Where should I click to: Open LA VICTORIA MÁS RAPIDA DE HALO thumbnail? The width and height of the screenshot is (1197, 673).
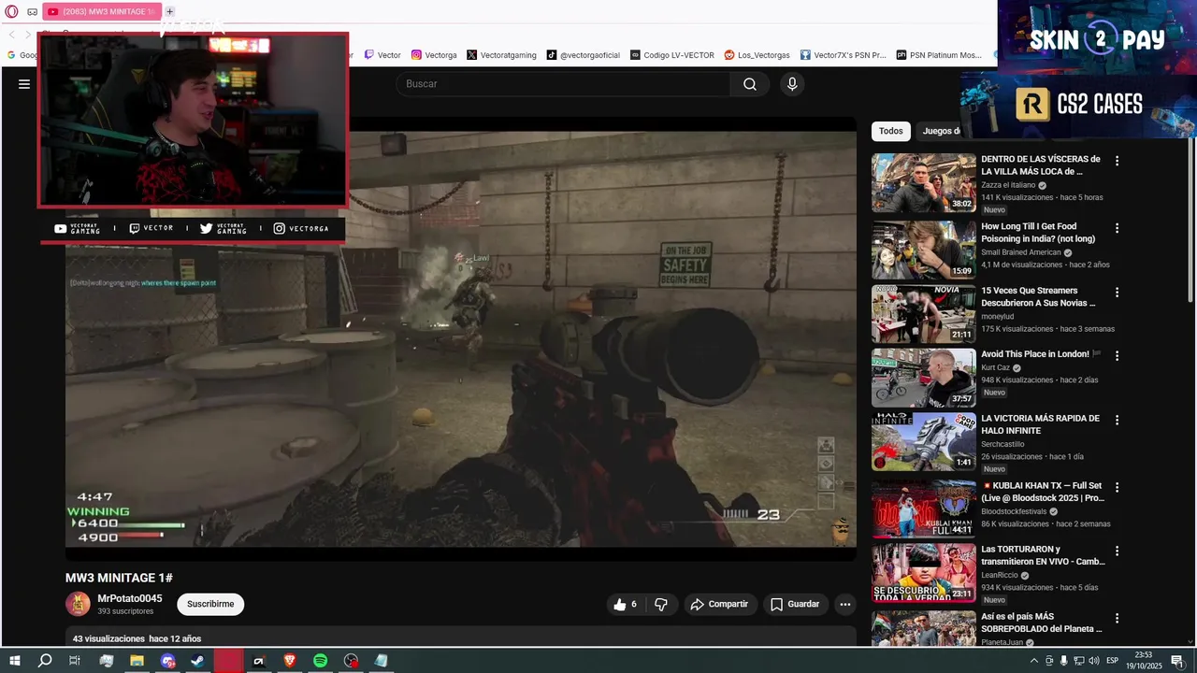[924, 442]
